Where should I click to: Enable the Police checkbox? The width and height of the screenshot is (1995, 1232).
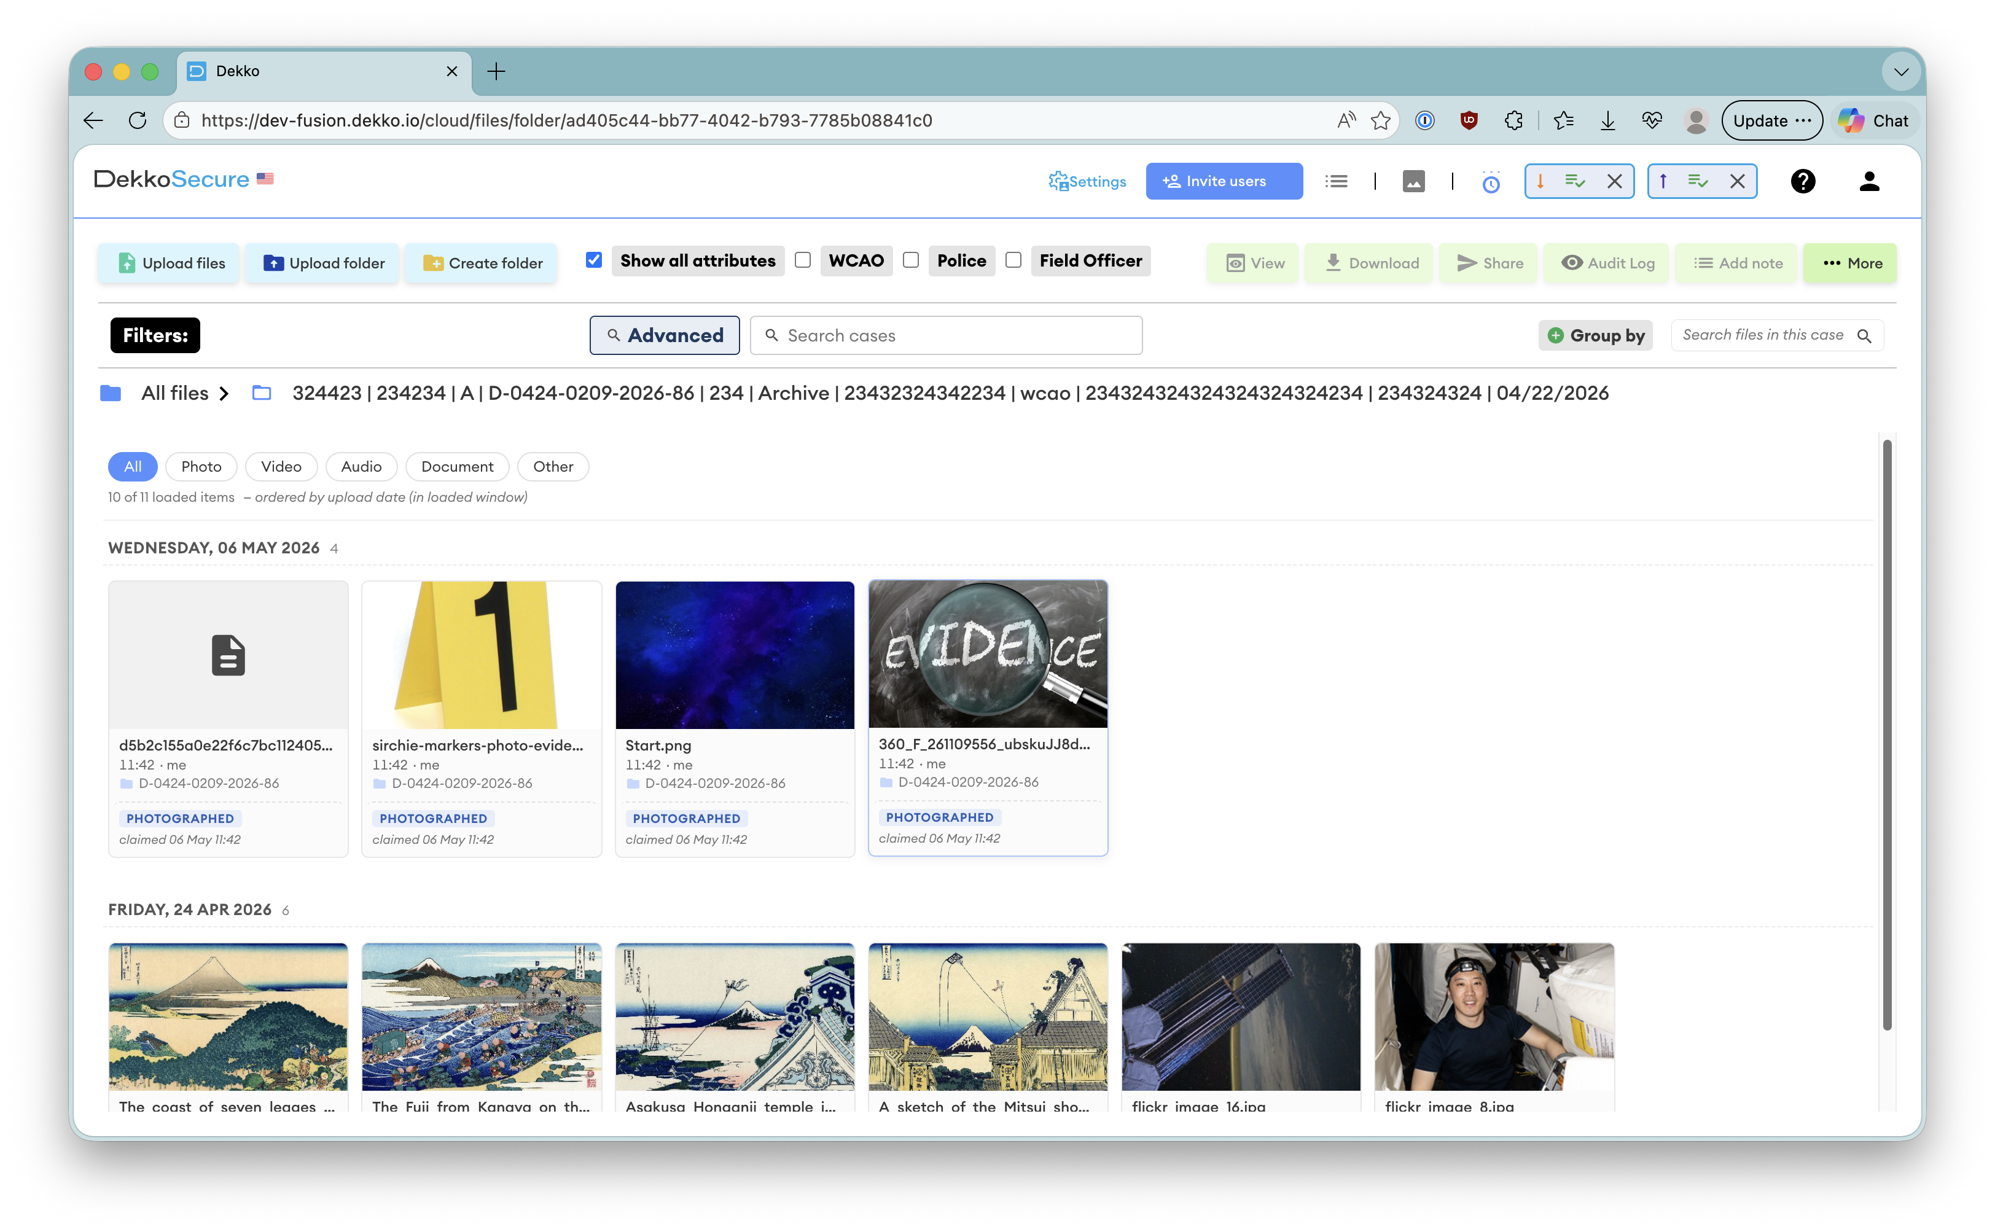(911, 261)
